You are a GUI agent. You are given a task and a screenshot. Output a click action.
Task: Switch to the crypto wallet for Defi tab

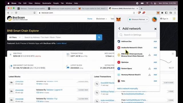tap(93, 8)
